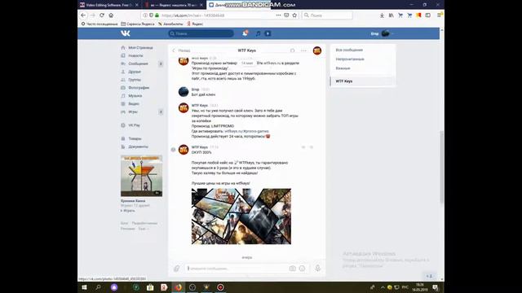Open the Яндекс bookmark
Viewport: 522px width, 293px height.
coord(195,24)
